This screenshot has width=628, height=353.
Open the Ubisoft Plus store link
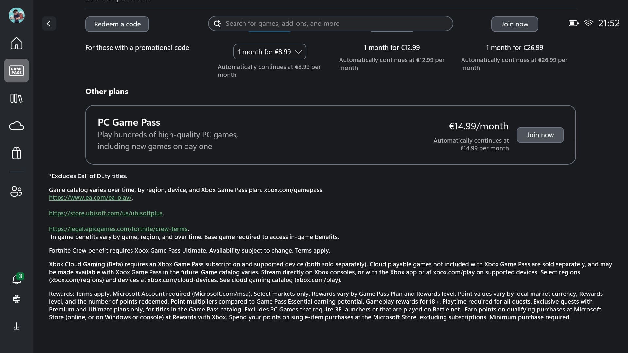(x=106, y=213)
